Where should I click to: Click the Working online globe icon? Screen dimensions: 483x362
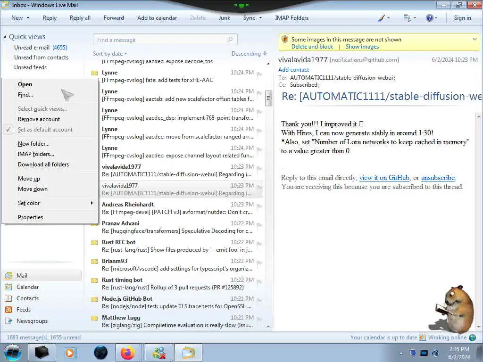point(472,337)
